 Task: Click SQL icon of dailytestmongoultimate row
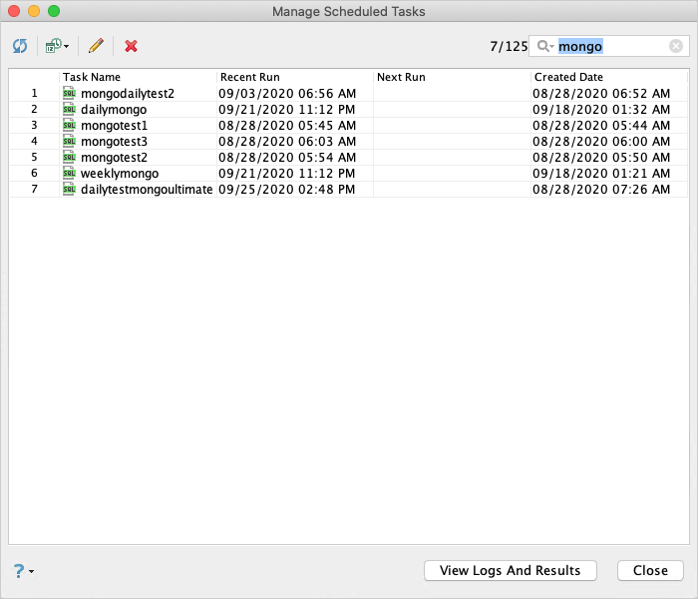coord(69,189)
